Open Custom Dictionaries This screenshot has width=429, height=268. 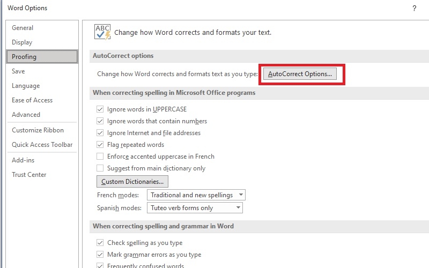tap(132, 182)
